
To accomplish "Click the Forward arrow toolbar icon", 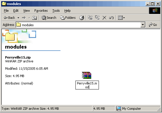I will pyautogui.click(x=24, y=18).
